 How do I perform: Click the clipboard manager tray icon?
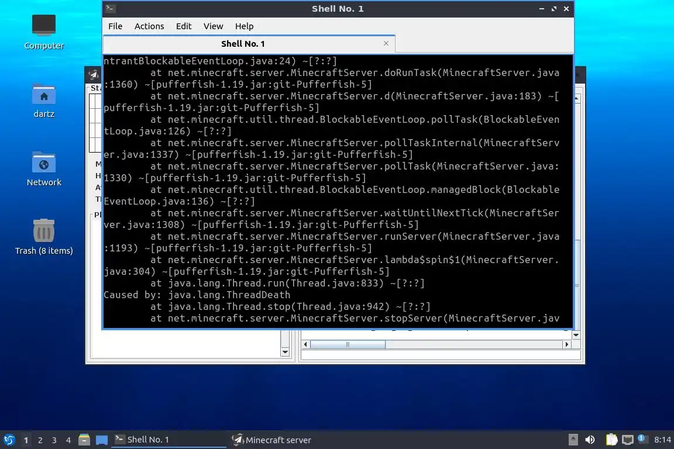coord(611,440)
